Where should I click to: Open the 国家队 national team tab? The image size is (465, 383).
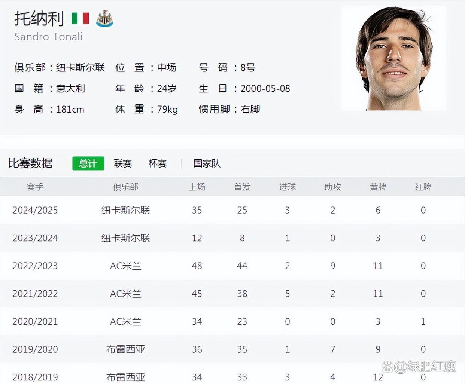207,163
